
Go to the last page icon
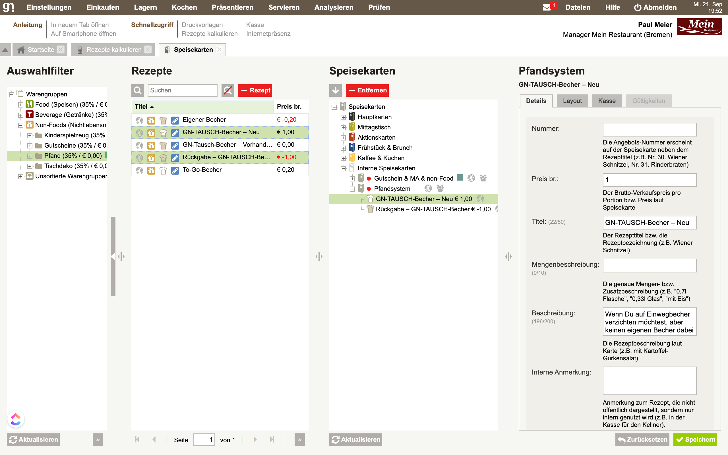pyautogui.click(x=272, y=440)
